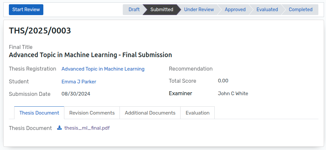
Task: Open the thesis_ml_final.pdf file link
Action: 87,128
